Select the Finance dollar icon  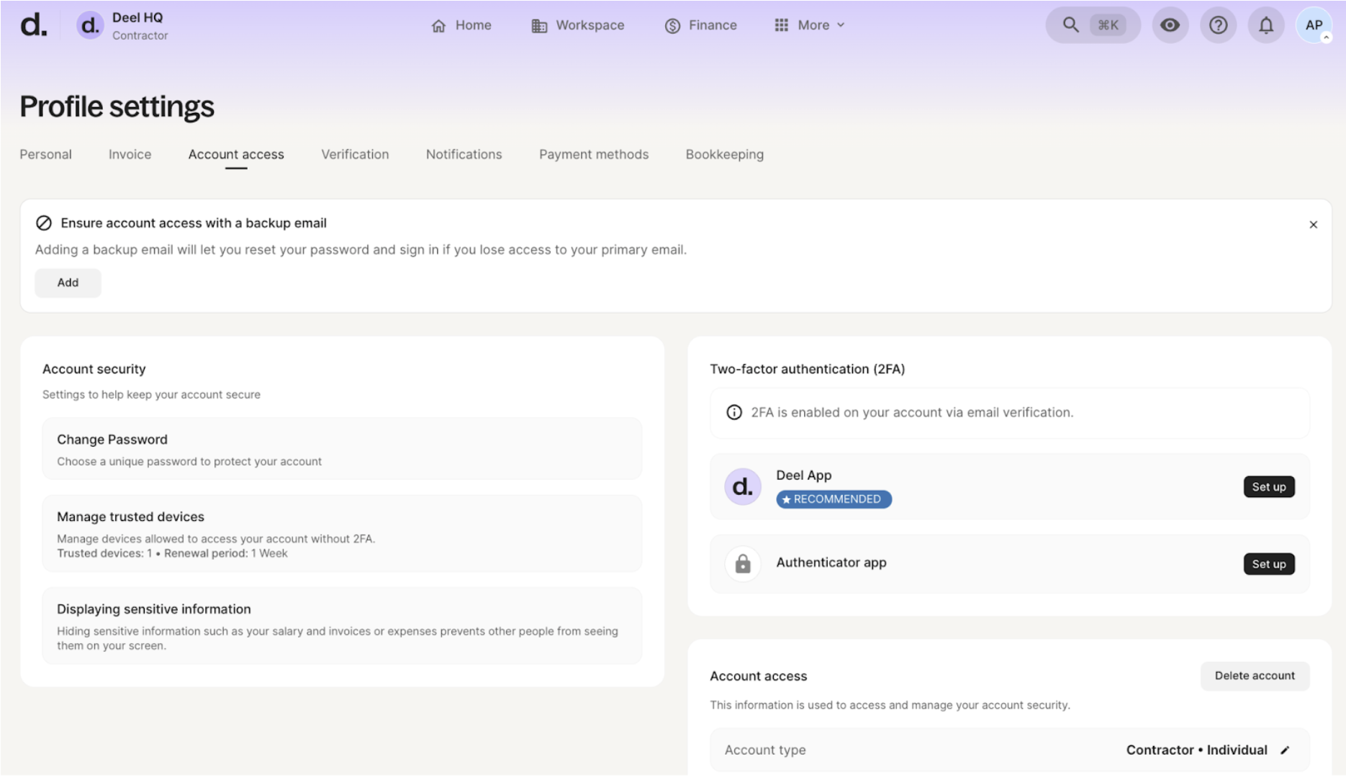click(671, 24)
